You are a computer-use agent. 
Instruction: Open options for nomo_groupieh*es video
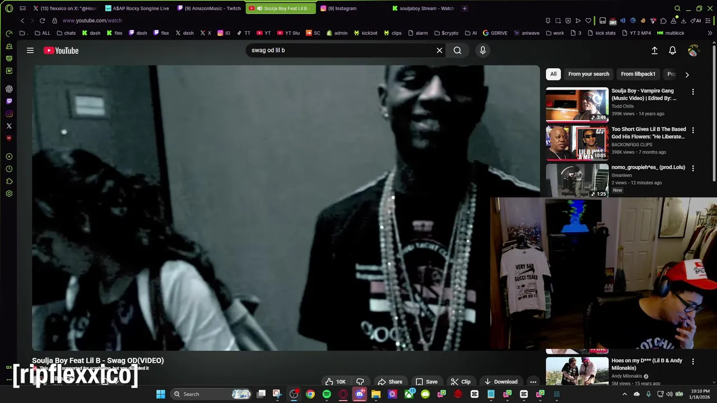(x=693, y=168)
